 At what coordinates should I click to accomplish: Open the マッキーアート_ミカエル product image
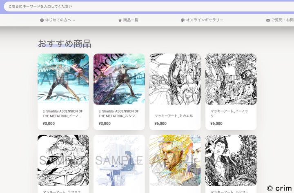pos(175,79)
